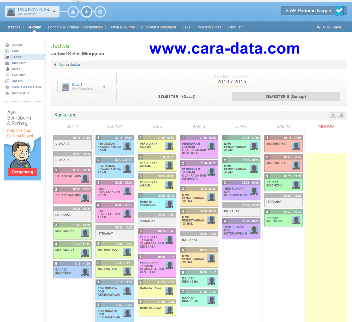The height and width of the screenshot is (322, 352).
Task: Click the refresh icon on the Kurikulum bar
Action: pyautogui.click(x=333, y=115)
